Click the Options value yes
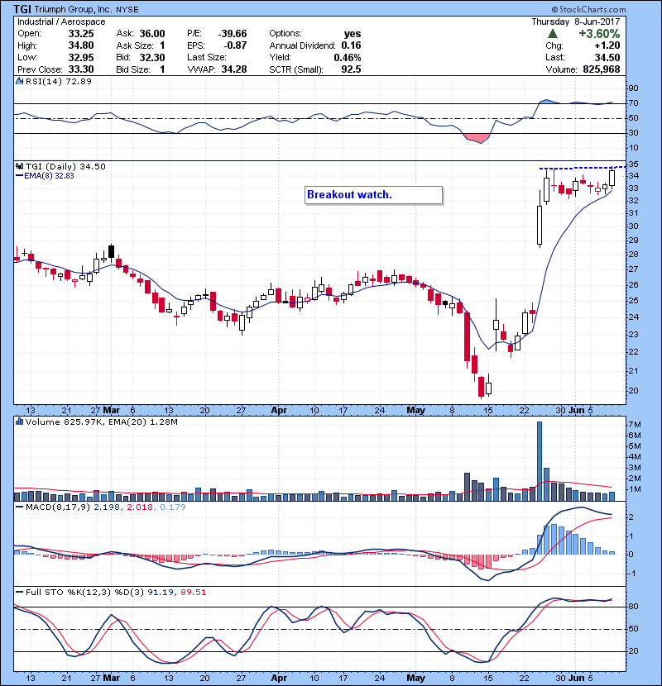This screenshot has height=686, width=662. point(353,34)
